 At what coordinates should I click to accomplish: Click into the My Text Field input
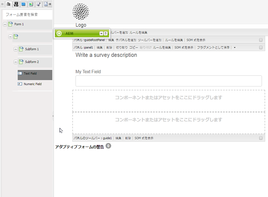coord(169,81)
